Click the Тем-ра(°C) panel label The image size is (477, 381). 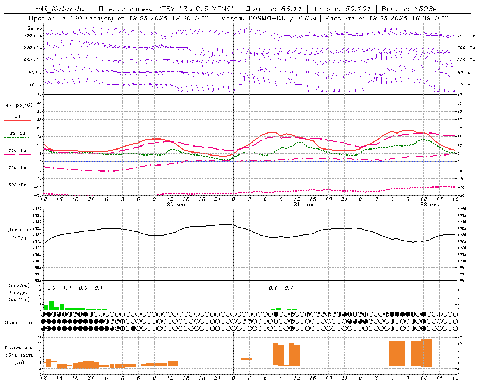pyautogui.click(x=18, y=105)
